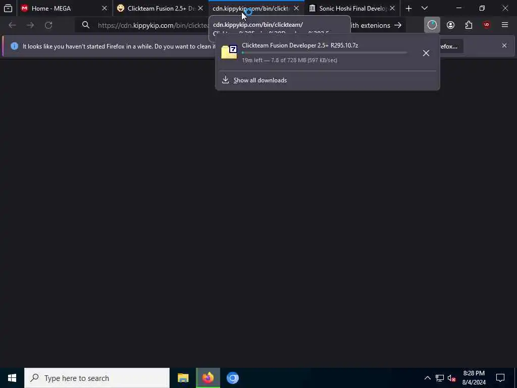This screenshot has width=517, height=388.
Task: Click the search magnifier in address bar
Action: point(86,25)
